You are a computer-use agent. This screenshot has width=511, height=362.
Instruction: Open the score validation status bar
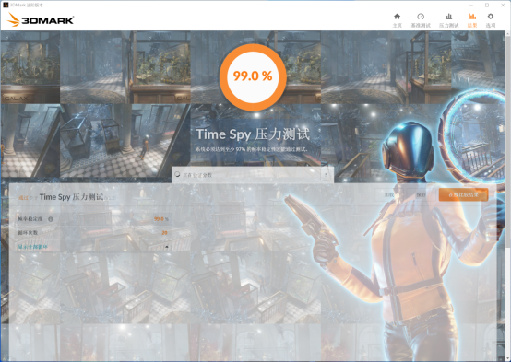(x=253, y=175)
